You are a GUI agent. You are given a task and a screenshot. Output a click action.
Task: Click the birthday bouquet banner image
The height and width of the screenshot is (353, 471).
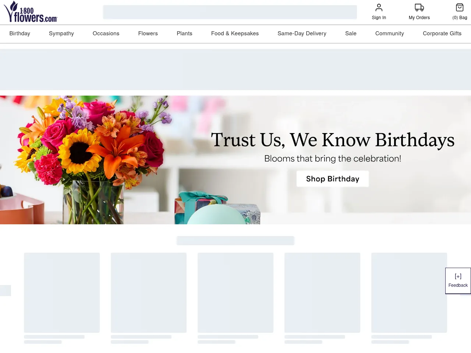(92, 160)
